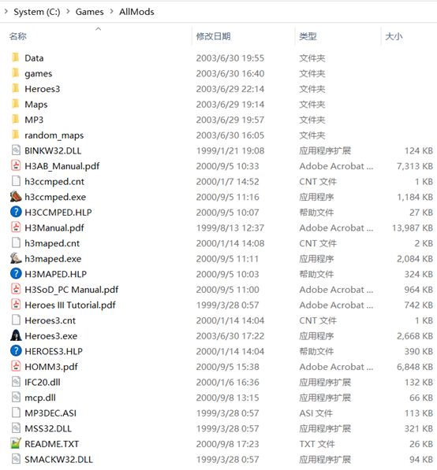Select the file name h3maped.exe
Viewport: 437px width, 470px height.
(53, 259)
